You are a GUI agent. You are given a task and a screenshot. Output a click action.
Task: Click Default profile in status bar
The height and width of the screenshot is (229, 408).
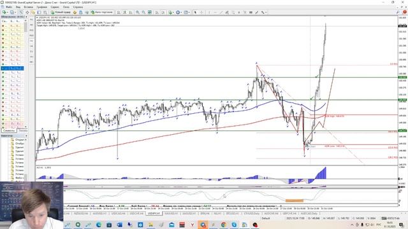[266, 218]
